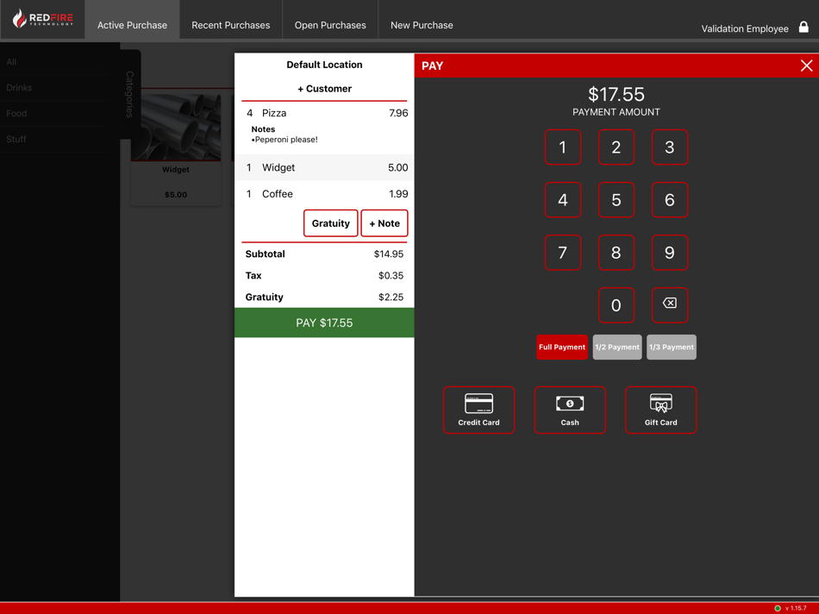Select the Coffee line item

[x=324, y=194]
